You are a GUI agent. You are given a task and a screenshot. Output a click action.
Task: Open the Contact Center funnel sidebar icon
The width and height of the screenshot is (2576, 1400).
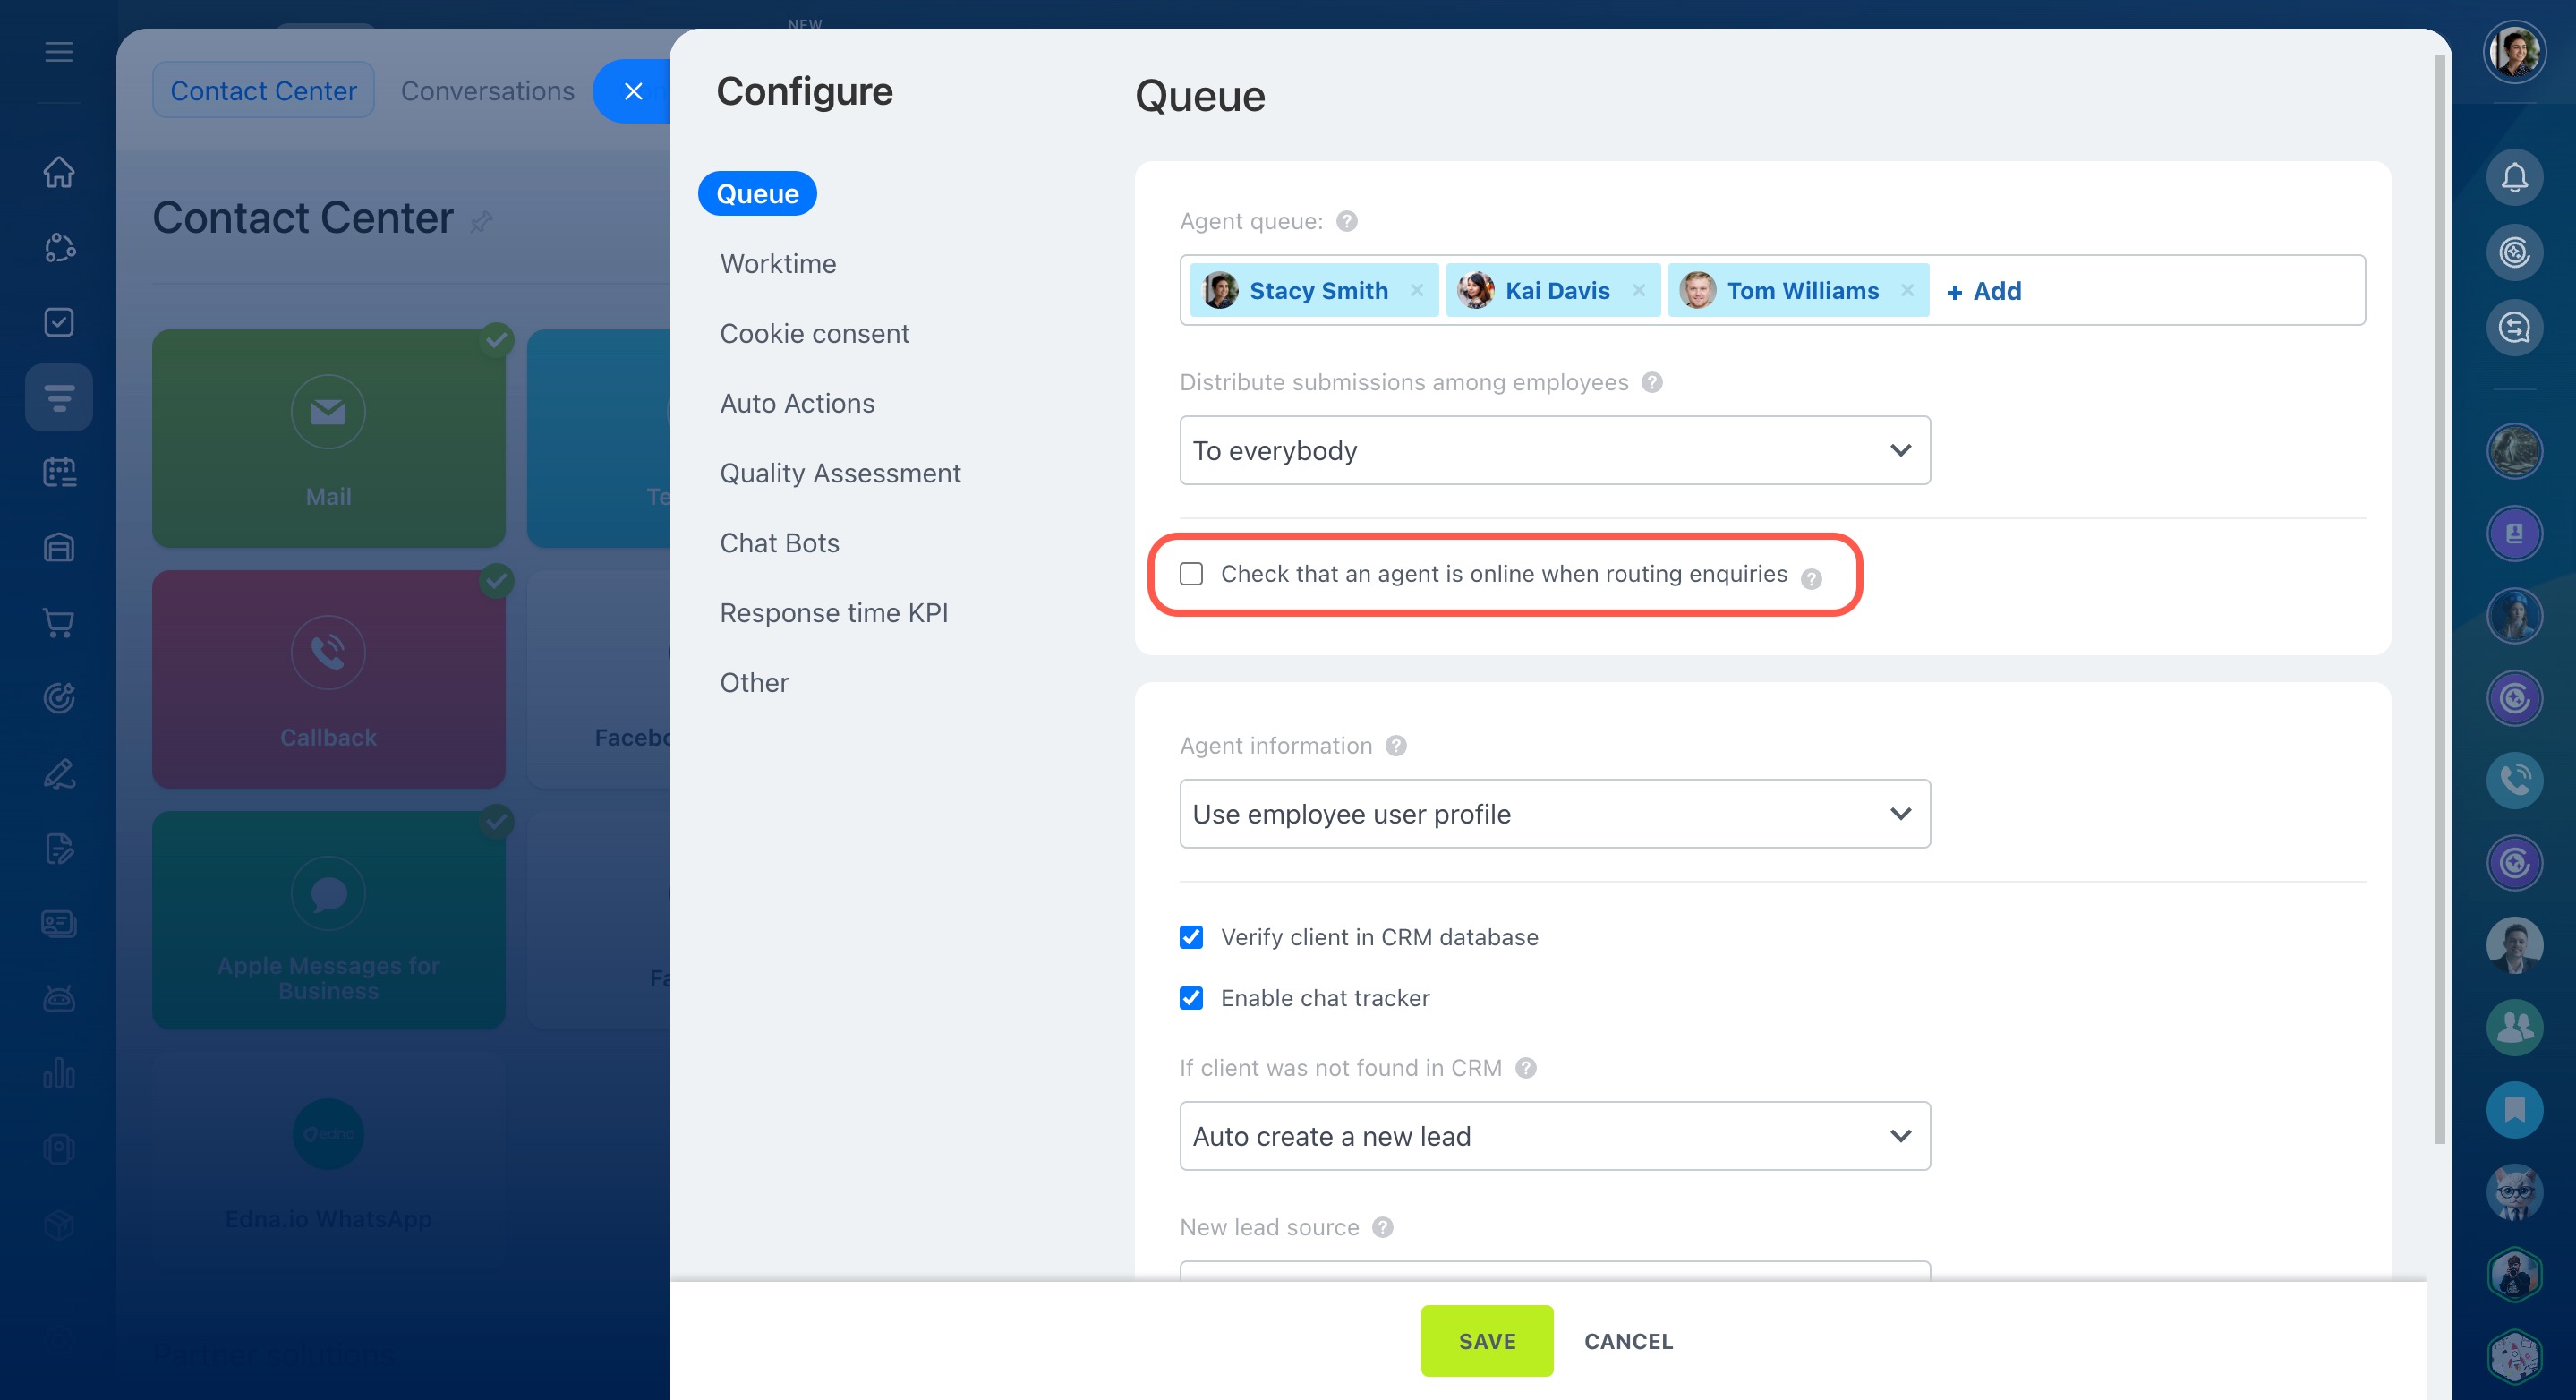click(x=59, y=397)
